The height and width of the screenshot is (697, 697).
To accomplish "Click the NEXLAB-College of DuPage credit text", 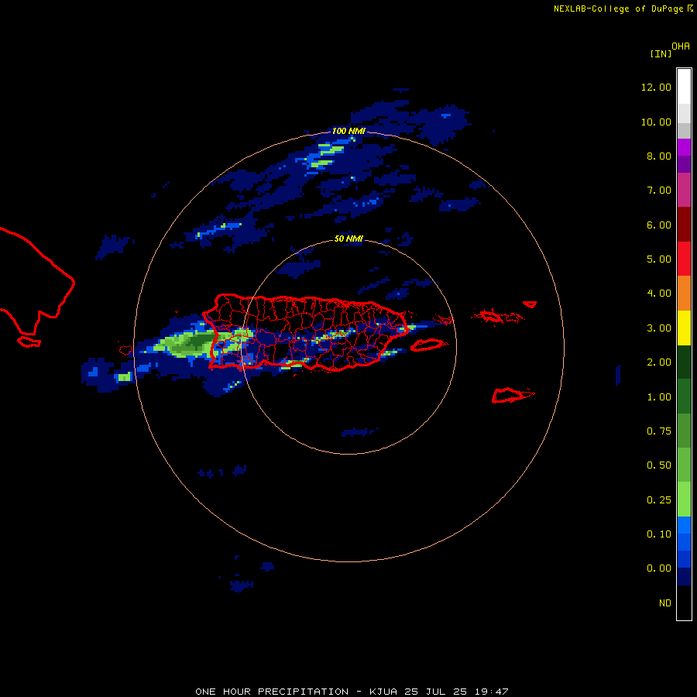I will [618, 9].
